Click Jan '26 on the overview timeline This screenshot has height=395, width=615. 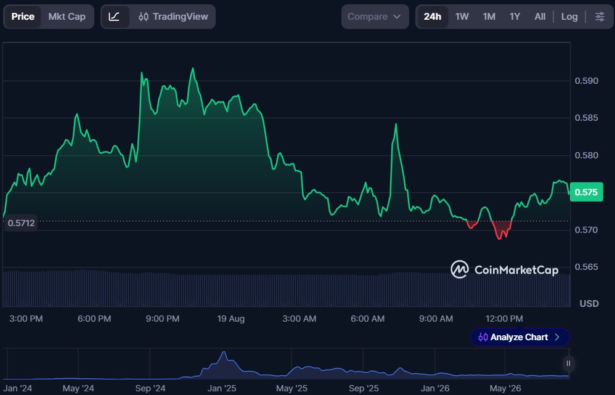435,388
